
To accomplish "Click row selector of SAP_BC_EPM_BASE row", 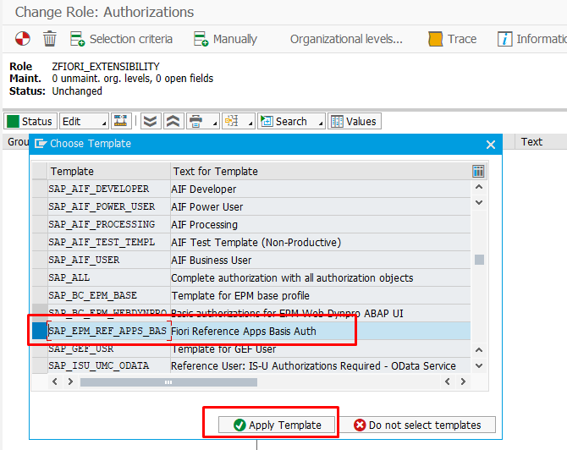I will coord(40,295).
